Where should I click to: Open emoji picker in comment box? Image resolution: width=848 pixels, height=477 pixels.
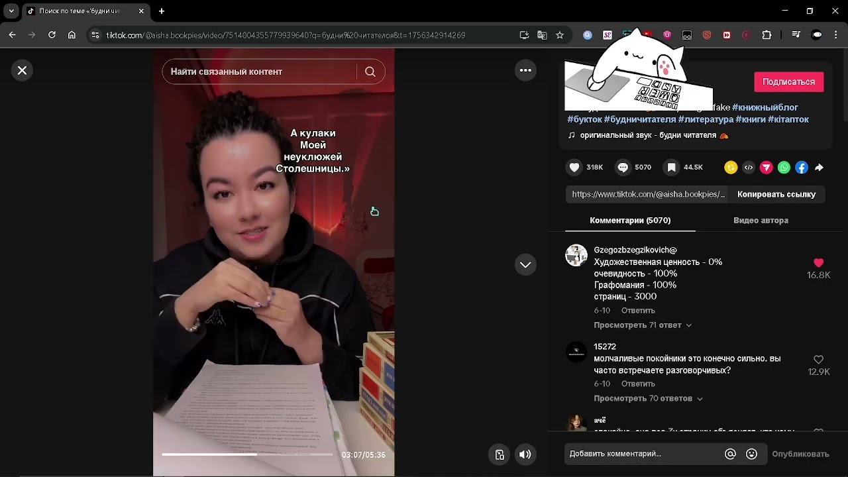(x=751, y=454)
